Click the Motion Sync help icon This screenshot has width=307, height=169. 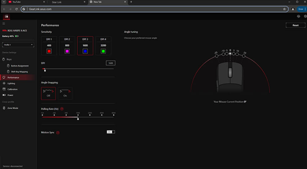coord(58,132)
